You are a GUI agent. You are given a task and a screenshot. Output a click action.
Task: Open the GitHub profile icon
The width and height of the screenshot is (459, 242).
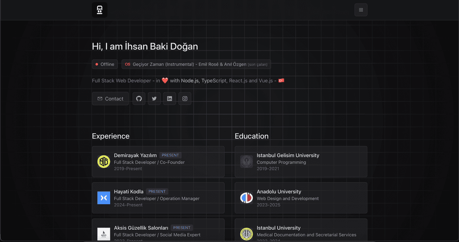139,98
